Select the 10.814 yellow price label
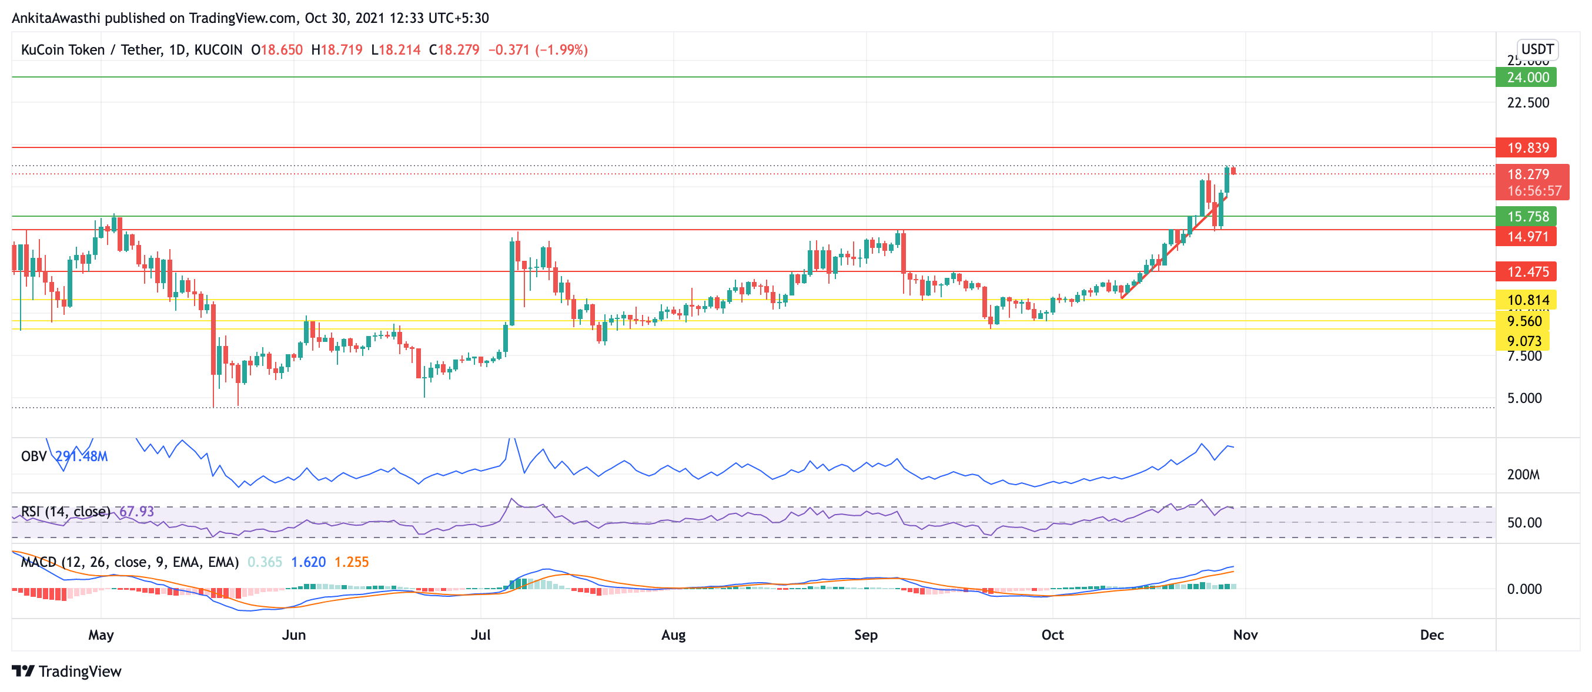Screen dimensions: 1592x692 (1526, 301)
